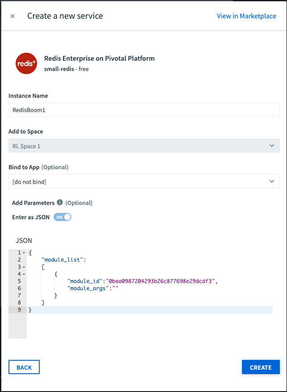The width and height of the screenshot is (287, 392).
Task: Click the Add Parameters info icon
Action: click(60, 202)
